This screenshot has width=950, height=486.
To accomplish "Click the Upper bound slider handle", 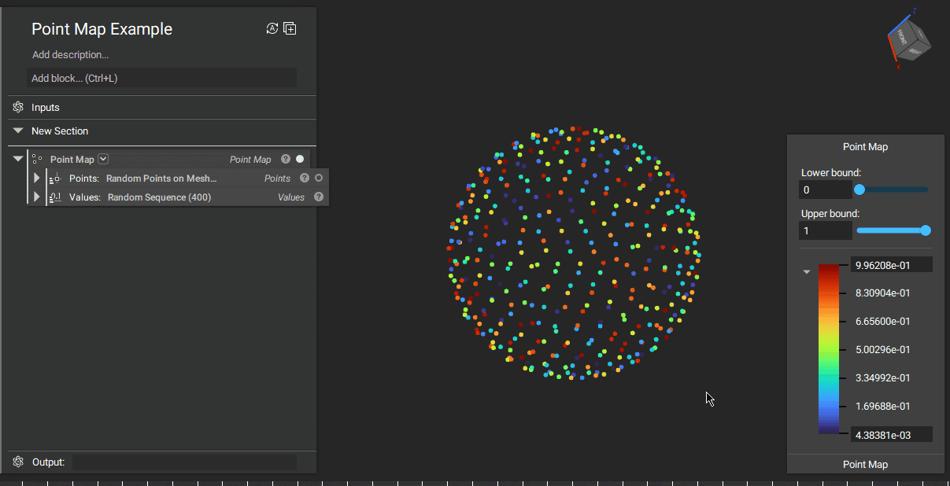I will pos(926,230).
